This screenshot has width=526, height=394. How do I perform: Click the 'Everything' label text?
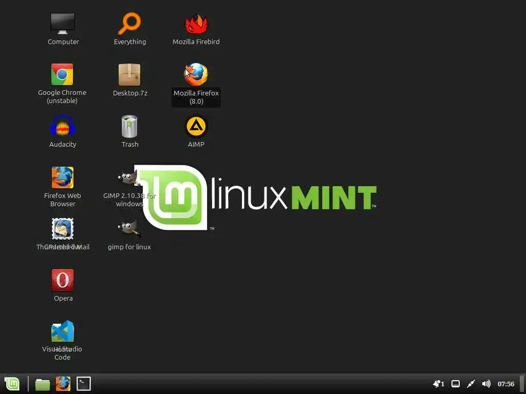tap(130, 42)
